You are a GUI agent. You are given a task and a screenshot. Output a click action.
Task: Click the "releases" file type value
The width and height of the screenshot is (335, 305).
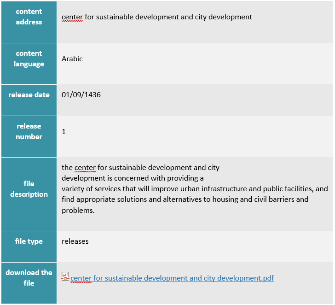(x=75, y=241)
